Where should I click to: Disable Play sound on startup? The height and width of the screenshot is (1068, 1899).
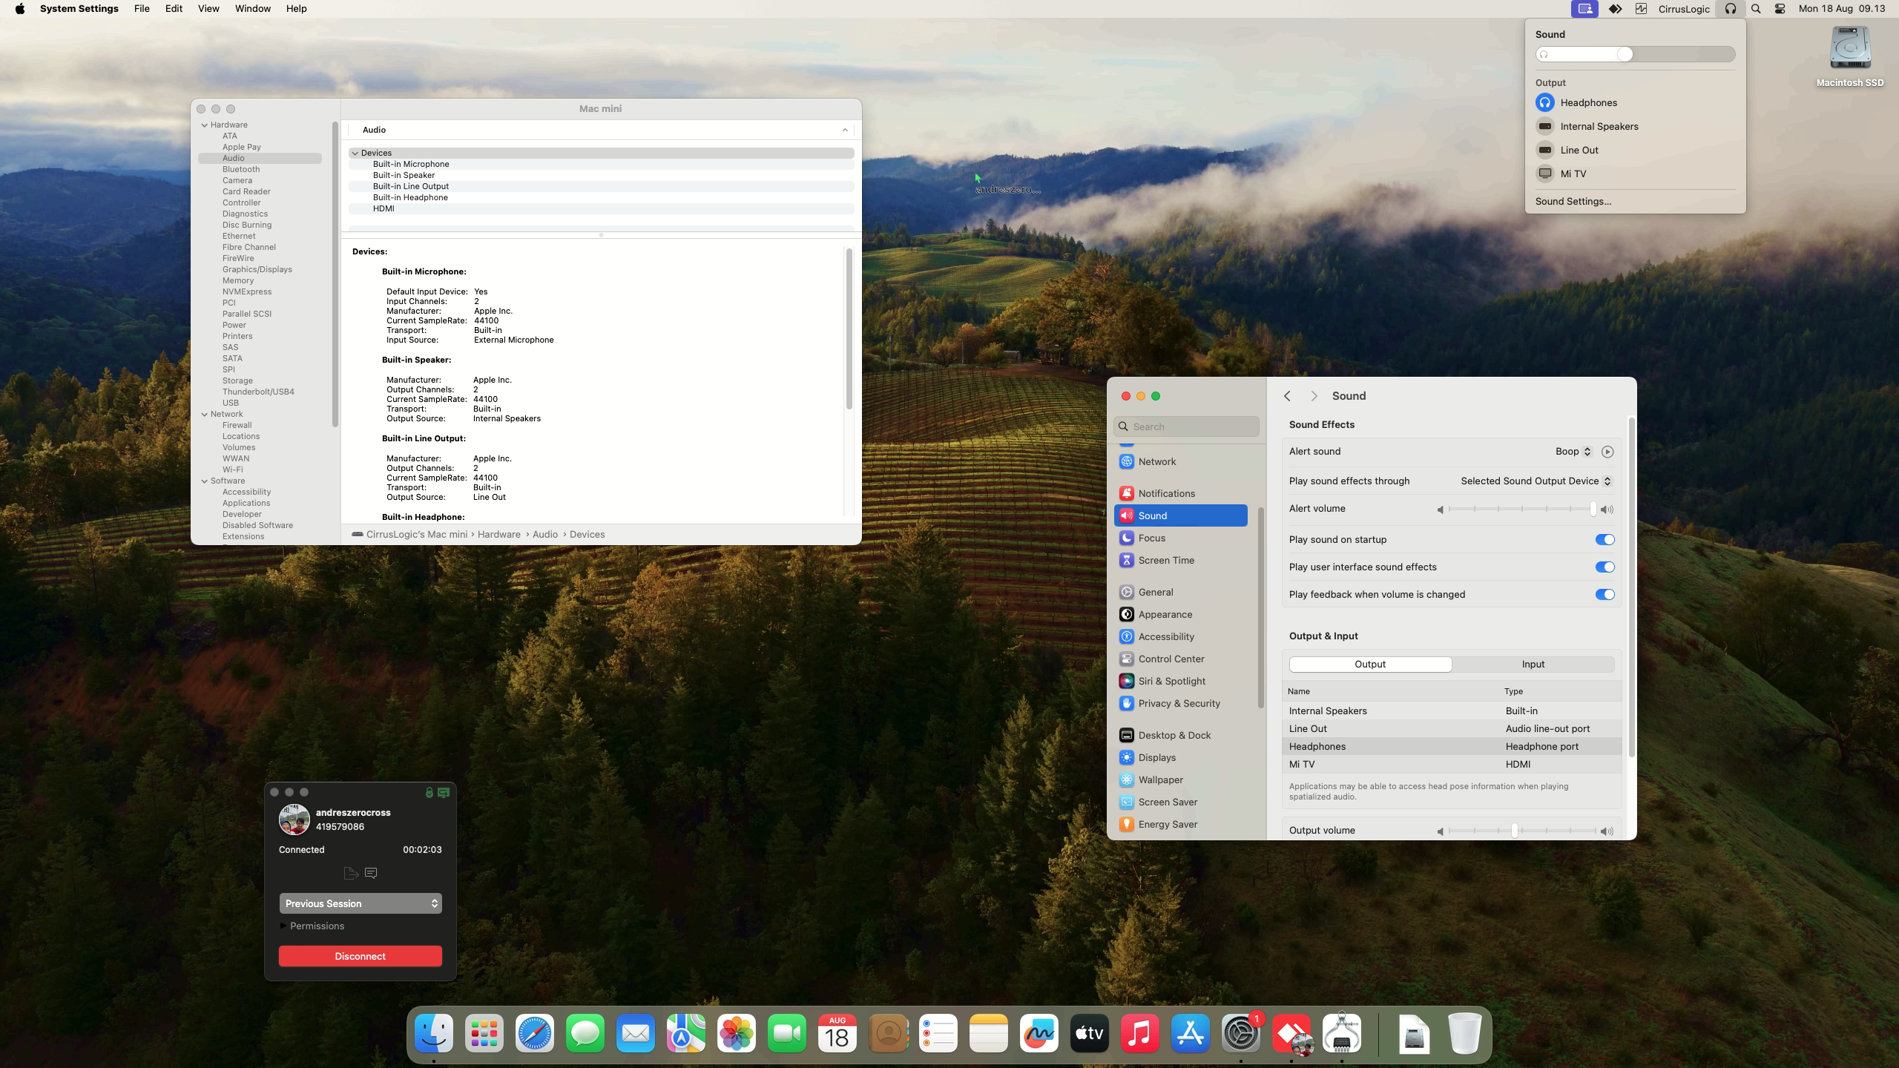(x=1605, y=539)
